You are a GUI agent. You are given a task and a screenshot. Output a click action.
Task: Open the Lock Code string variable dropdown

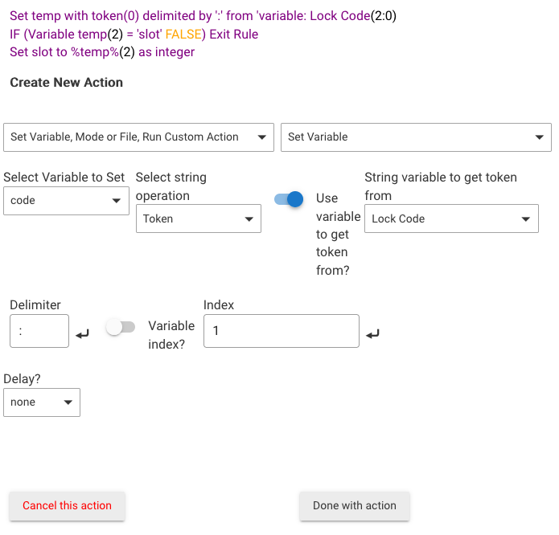click(451, 218)
